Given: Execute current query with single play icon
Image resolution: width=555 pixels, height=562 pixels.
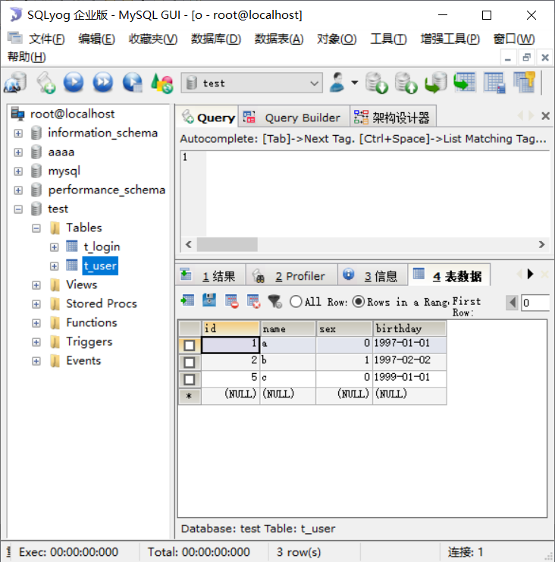Looking at the screenshot, I should (74, 83).
